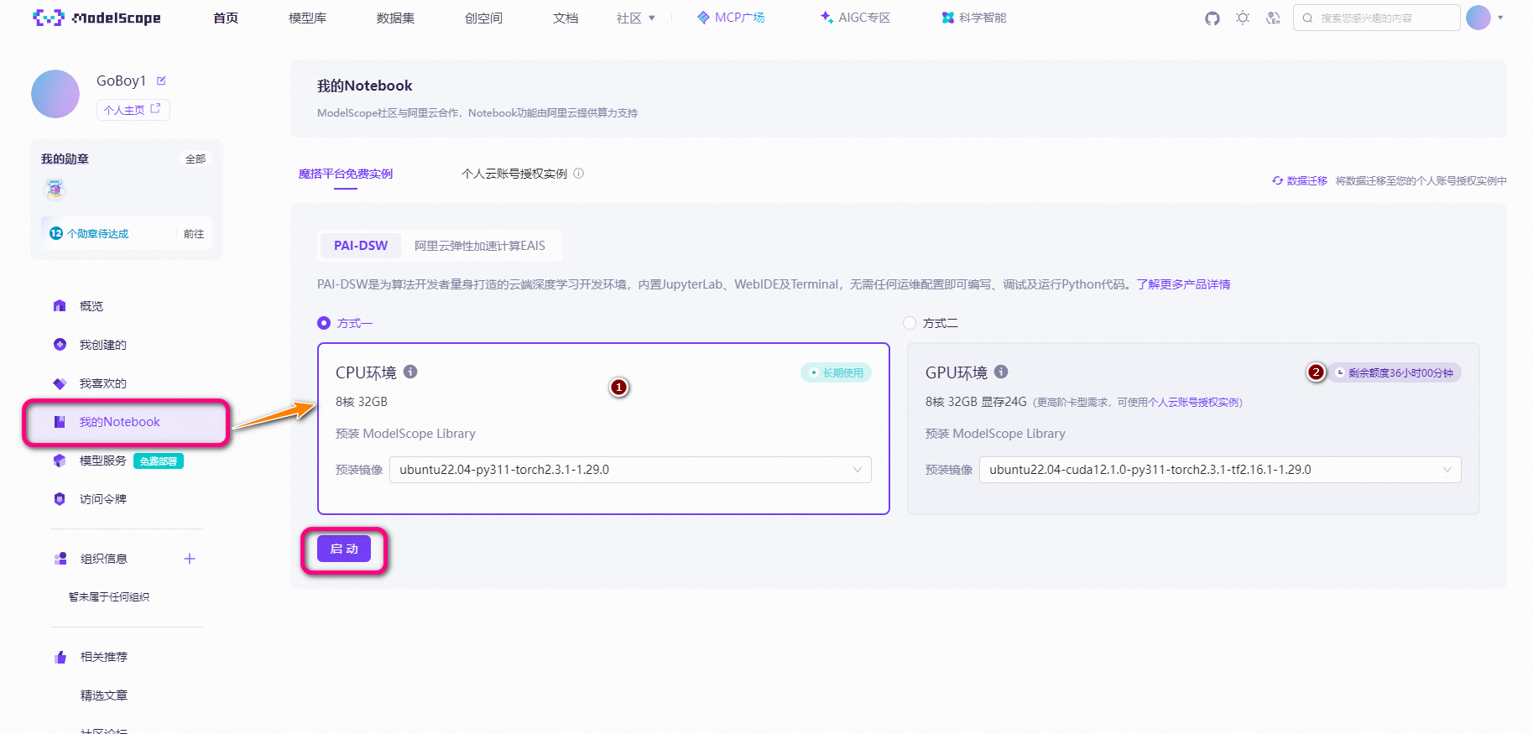1533x734 pixels.
Task: Click the user avatar in the top bar
Action: 1478,18
